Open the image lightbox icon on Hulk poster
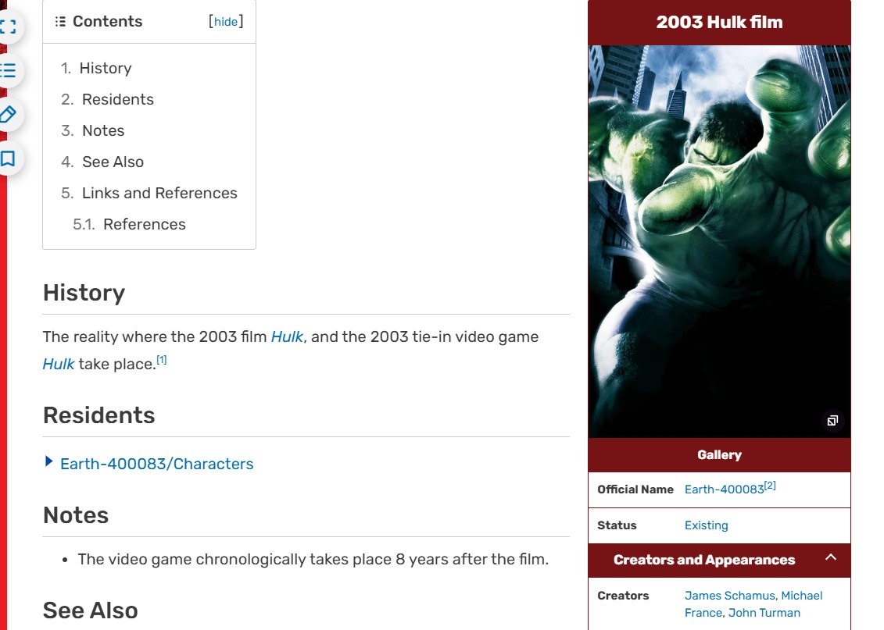 (x=832, y=421)
